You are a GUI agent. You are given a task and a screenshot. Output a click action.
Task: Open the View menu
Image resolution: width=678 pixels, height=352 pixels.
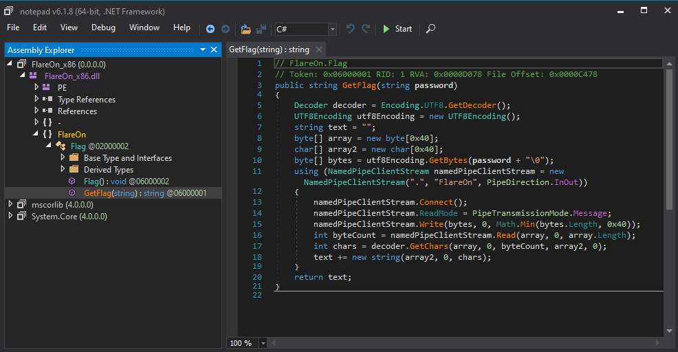coord(69,27)
